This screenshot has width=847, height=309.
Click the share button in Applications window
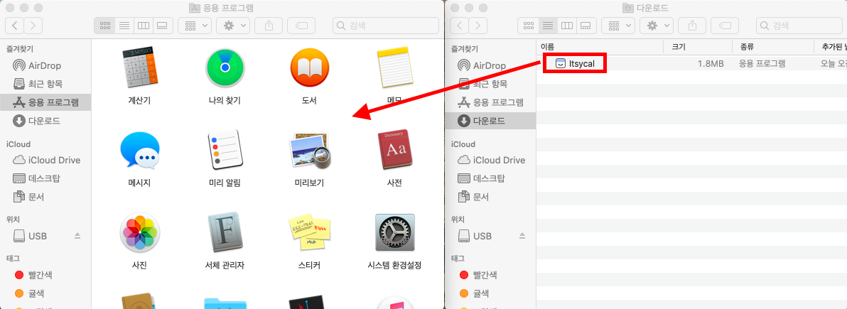[269, 25]
